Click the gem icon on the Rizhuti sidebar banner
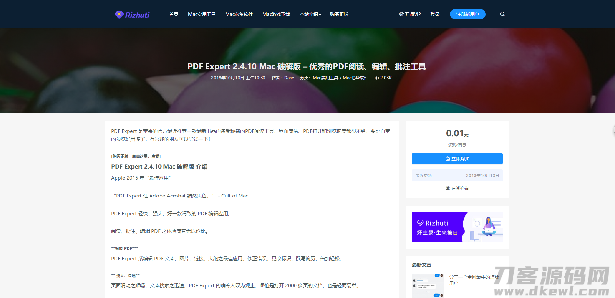 [420, 222]
